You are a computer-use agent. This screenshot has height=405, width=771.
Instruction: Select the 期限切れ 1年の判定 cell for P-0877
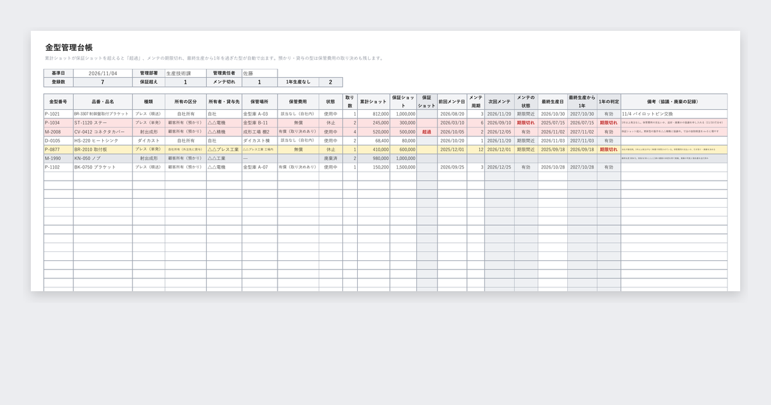(608, 149)
